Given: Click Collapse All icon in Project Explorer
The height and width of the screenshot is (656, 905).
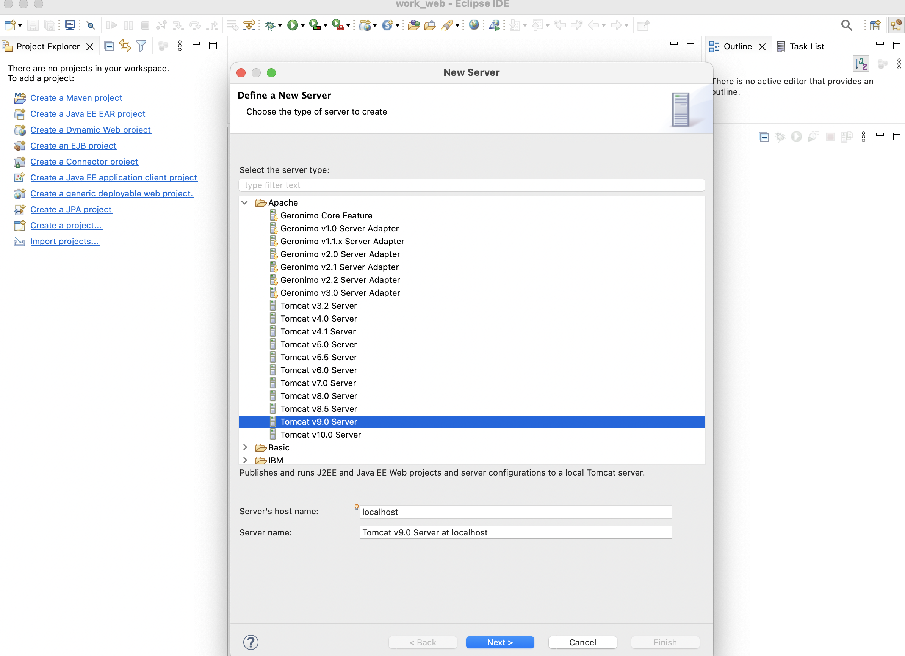Looking at the screenshot, I should coord(108,46).
